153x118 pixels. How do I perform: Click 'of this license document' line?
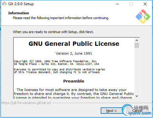[57, 72]
